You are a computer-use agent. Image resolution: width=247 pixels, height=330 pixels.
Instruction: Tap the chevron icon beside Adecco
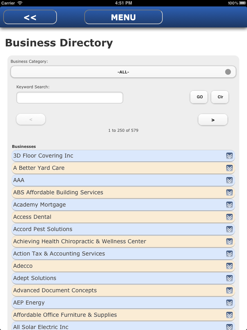pos(229,266)
